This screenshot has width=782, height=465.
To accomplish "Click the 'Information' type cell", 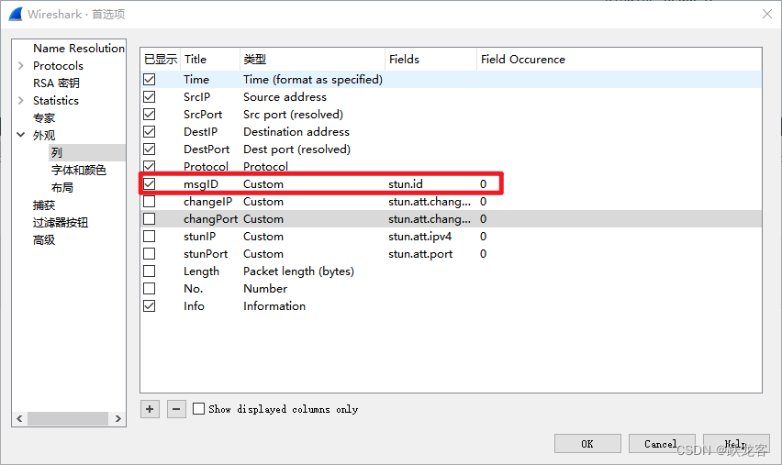I will 274,306.
